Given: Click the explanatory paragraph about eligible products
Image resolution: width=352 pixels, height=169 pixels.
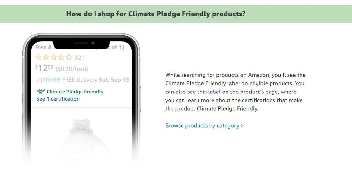Looking at the screenshot, I should point(235,92).
